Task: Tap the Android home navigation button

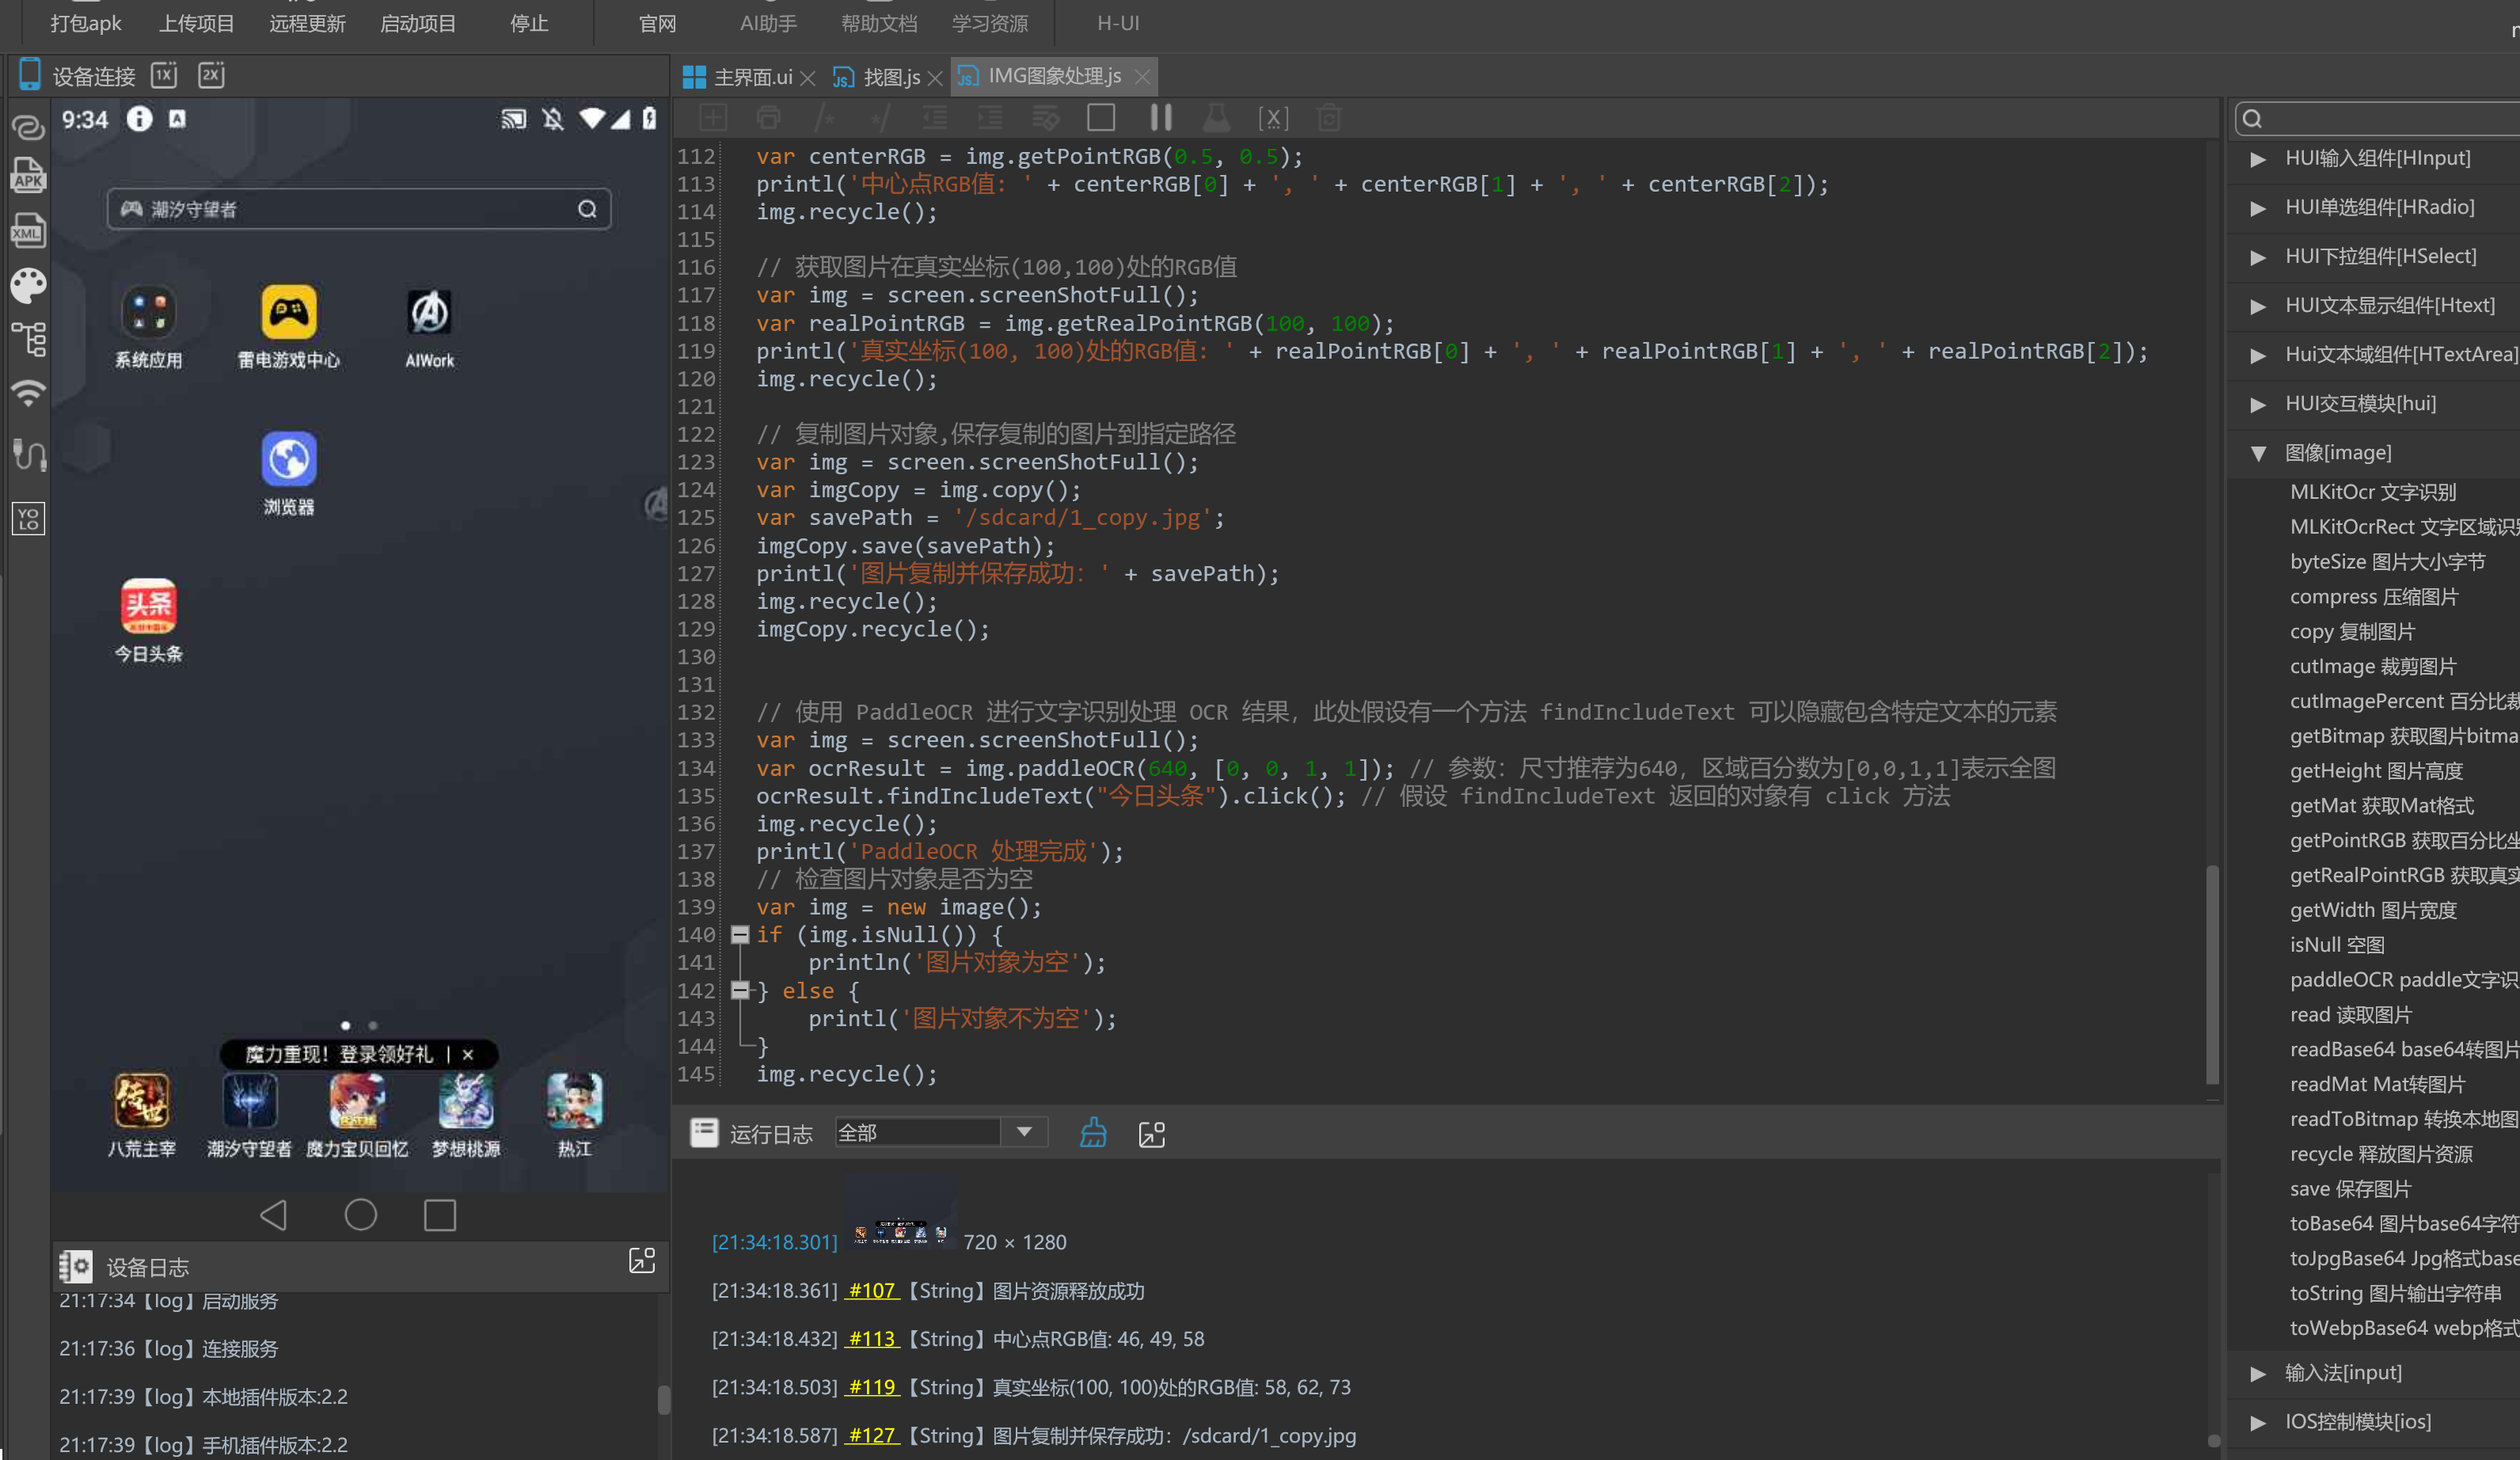Action: point(360,1215)
